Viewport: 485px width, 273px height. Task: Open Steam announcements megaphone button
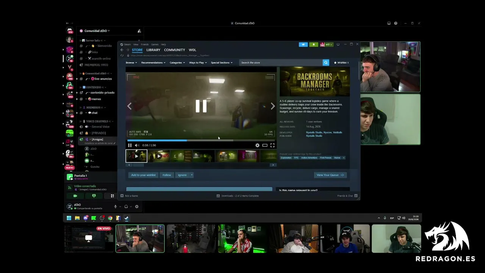tap(303, 44)
